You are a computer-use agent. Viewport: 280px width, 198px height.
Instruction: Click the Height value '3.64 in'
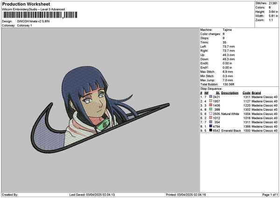click(x=273, y=12)
